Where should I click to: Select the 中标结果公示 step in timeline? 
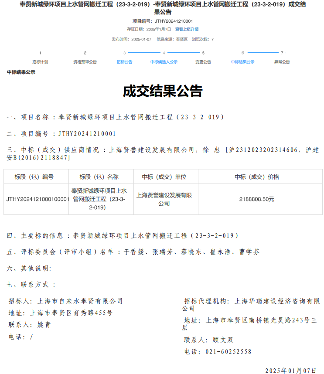click(x=242, y=62)
